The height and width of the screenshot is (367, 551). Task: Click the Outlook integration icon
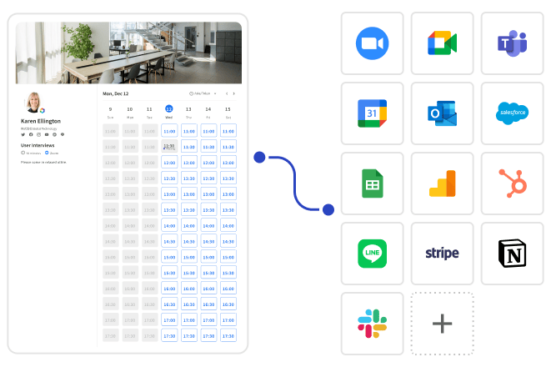point(442,113)
